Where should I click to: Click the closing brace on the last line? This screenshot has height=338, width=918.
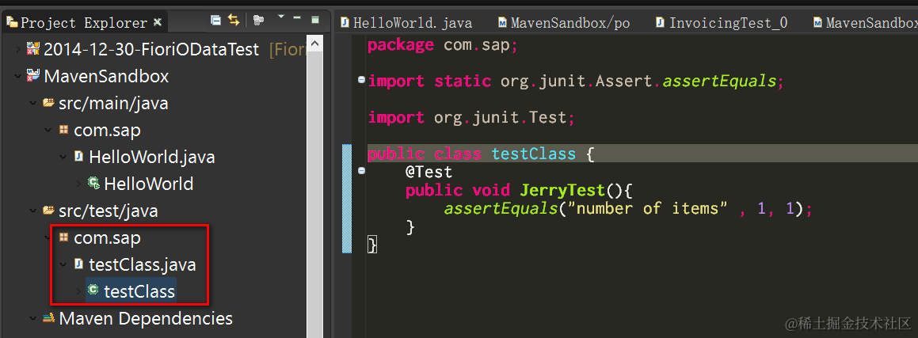371,245
